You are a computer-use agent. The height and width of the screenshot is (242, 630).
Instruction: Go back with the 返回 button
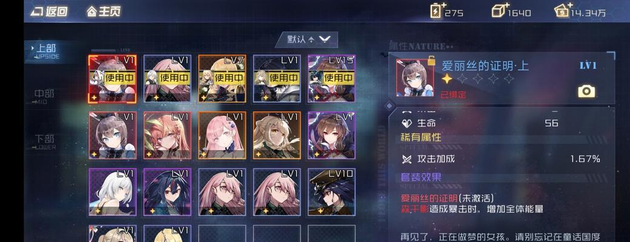coord(50,11)
